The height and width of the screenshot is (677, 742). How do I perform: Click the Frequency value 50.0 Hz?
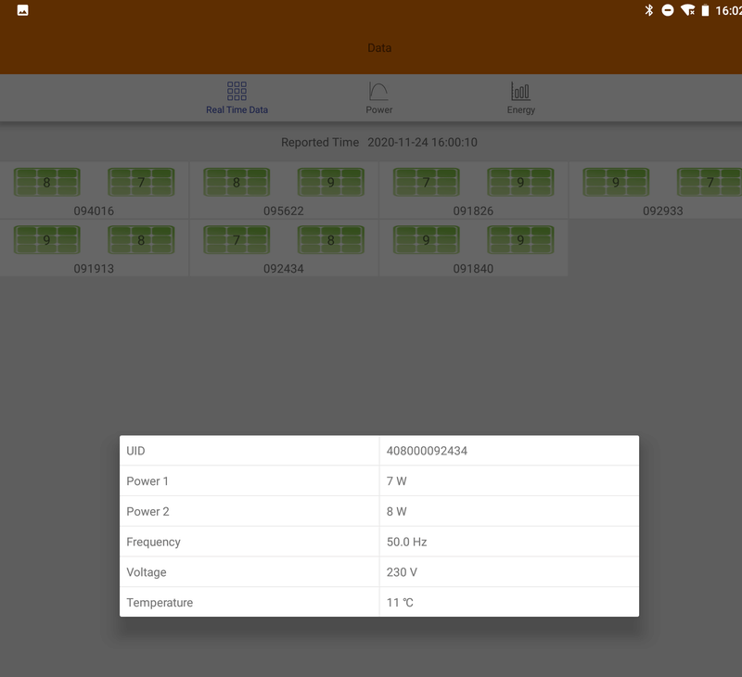(406, 542)
